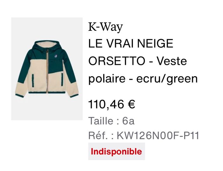Click the word ORSETTO in the title
This screenshot has width=223, height=171.
pyautogui.click(x=117, y=61)
